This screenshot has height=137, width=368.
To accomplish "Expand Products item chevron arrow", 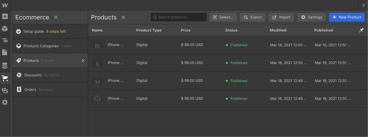I will [x=83, y=60].
